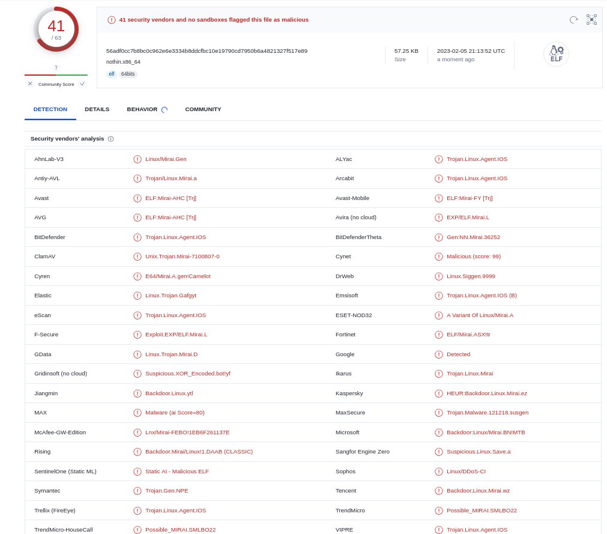Click the alert icon in the Kaspersky row

[439, 393]
